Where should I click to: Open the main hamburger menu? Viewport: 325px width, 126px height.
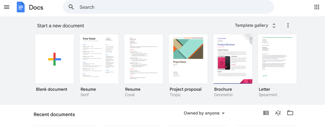7,7
